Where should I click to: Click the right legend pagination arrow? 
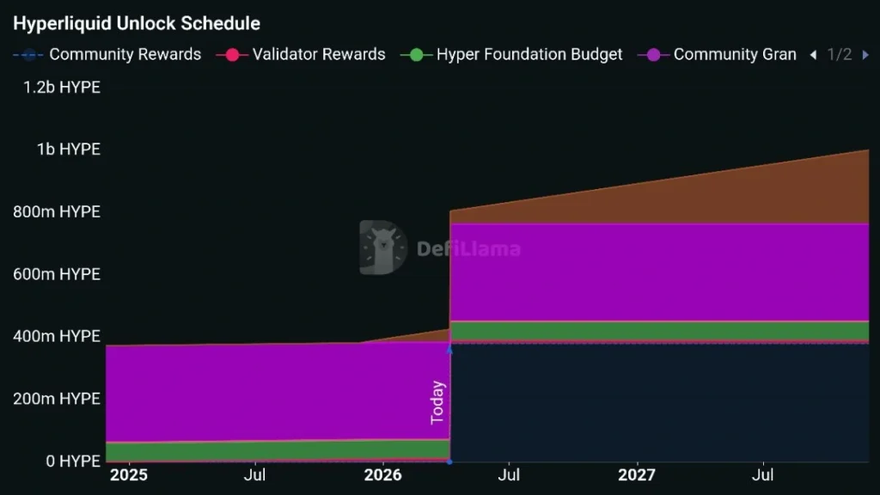[x=867, y=54]
